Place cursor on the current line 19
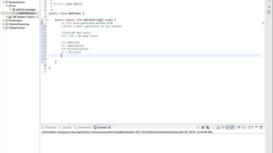Screen dimensions: 273x153 tap(155, 56)
